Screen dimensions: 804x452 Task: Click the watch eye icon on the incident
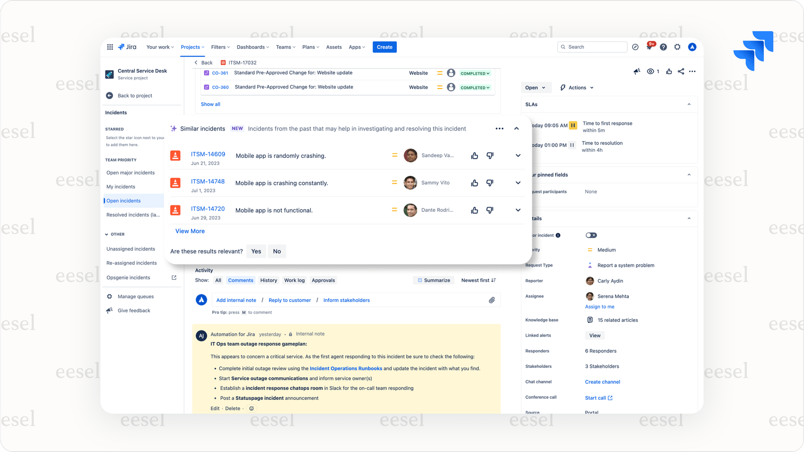pos(651,71)
